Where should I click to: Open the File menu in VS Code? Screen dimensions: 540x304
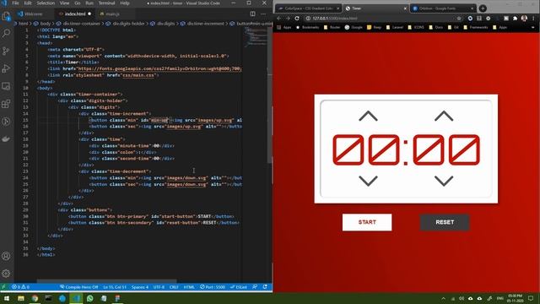(15, 3)
